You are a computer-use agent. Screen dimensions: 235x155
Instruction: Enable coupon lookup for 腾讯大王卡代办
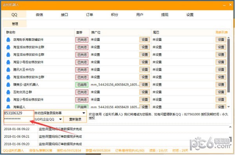pyautogui.click(x=82, y=69)
